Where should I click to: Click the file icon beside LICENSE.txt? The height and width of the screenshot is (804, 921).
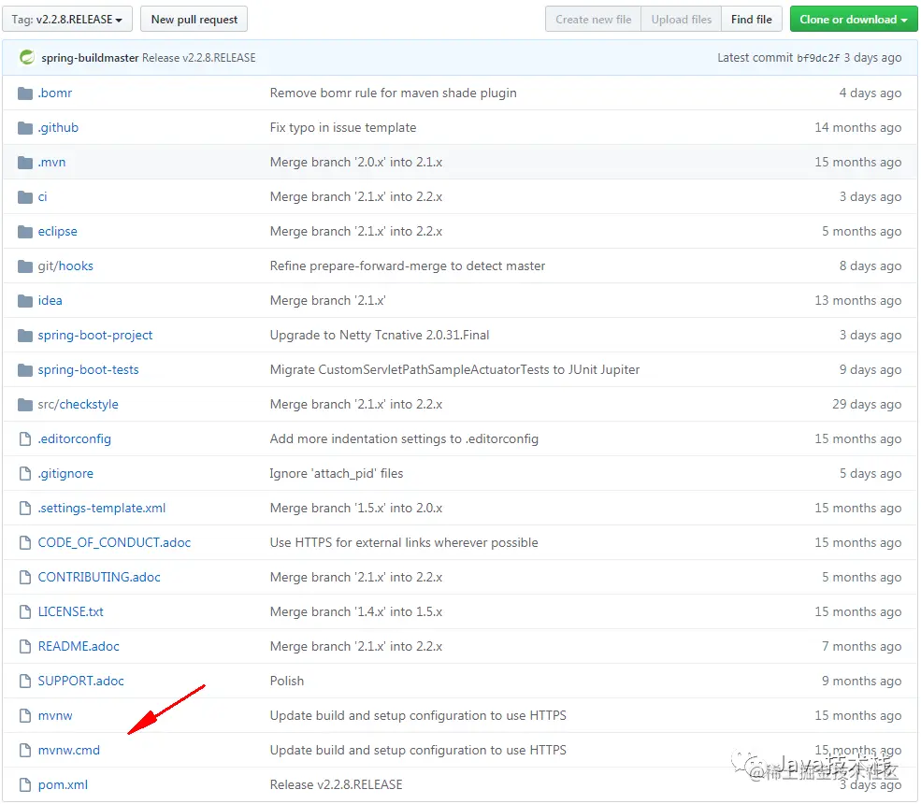pos(25,612)
